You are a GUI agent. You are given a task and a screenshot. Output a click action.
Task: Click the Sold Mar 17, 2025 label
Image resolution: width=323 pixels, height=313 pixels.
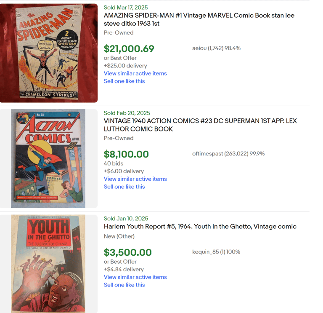coord(125,8)
